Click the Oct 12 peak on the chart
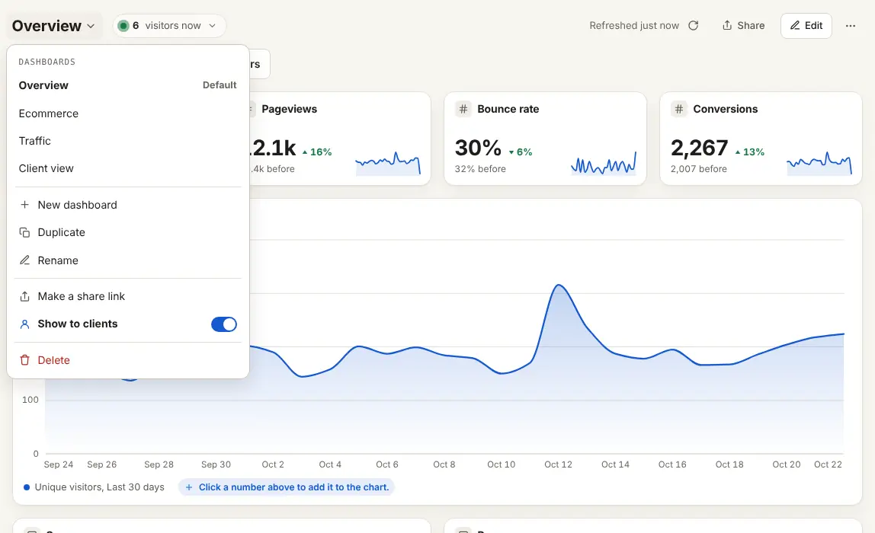Image resolution: width=875 pixels, height=533 pixels. click(559, 286)
